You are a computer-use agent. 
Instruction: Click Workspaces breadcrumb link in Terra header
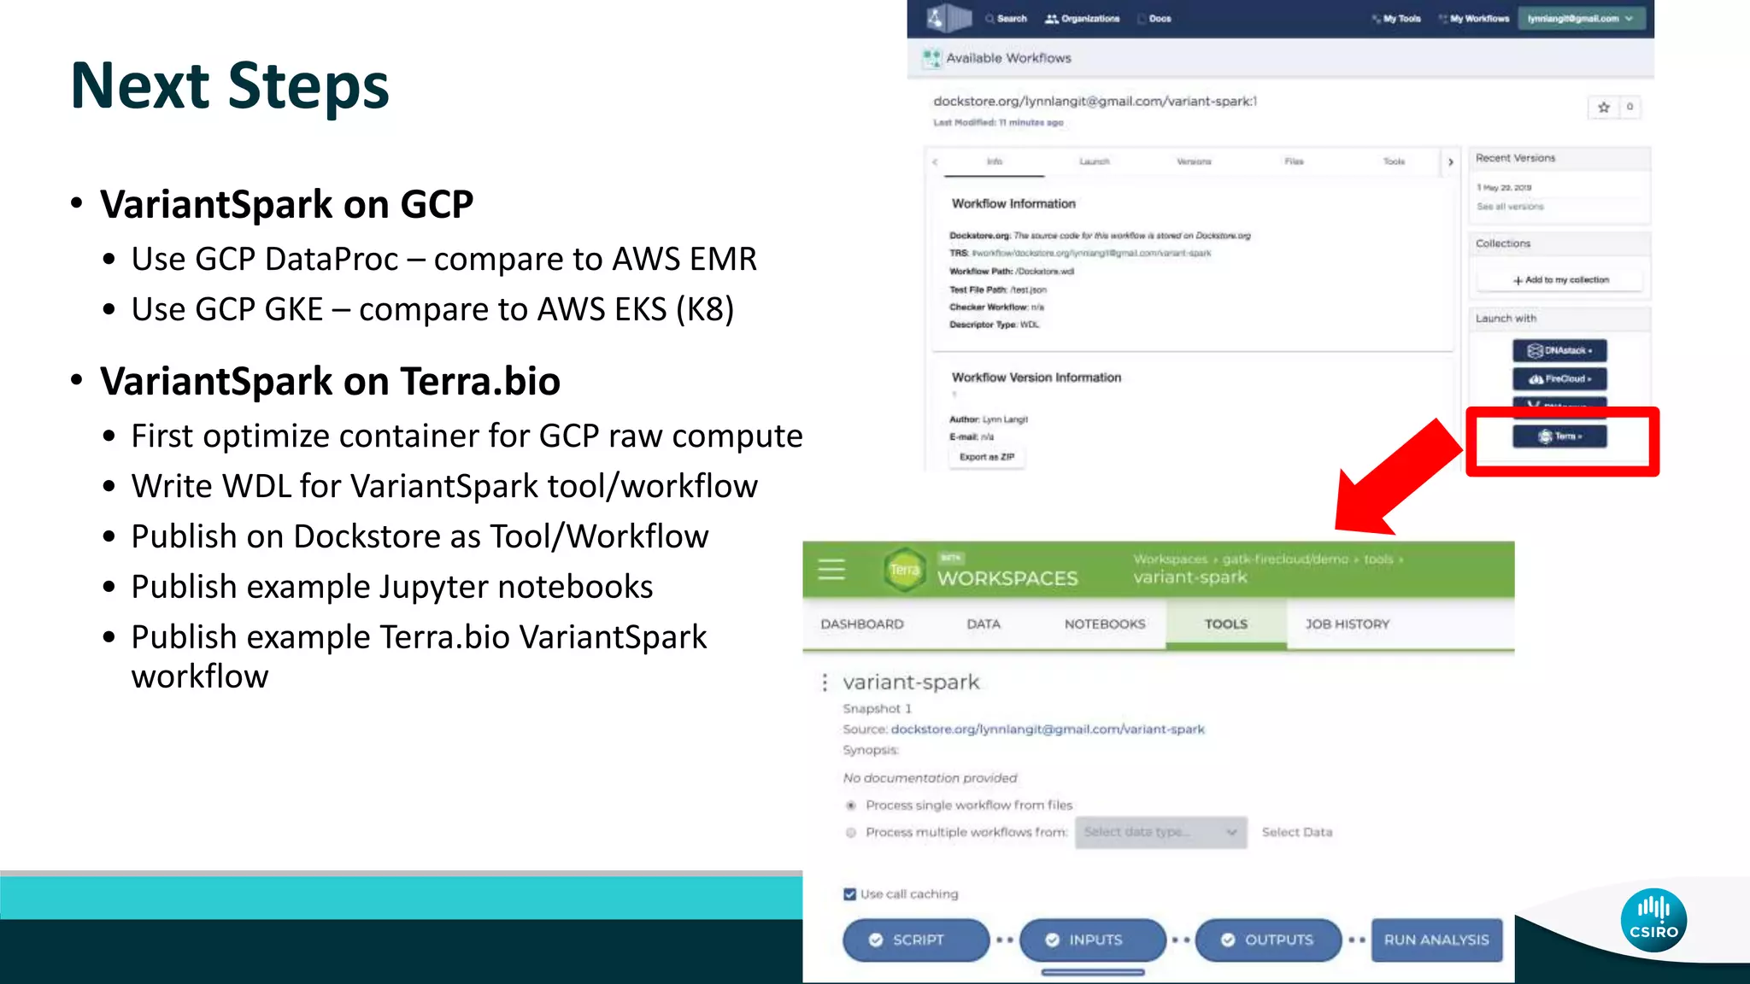click(x=1170, y=559)
